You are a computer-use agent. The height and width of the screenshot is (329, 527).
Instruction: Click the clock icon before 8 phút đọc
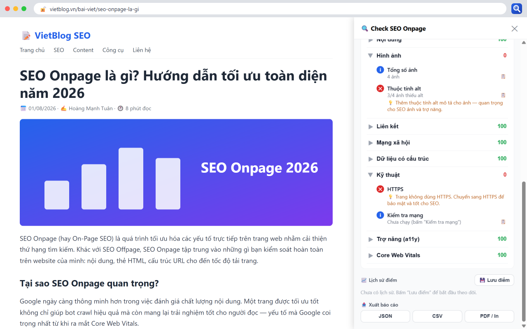(x=120, y=108)
